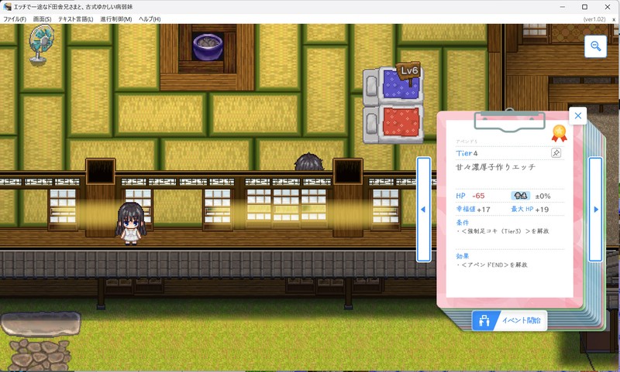
Task: Go to the previous event card
Action: [423, 209]
